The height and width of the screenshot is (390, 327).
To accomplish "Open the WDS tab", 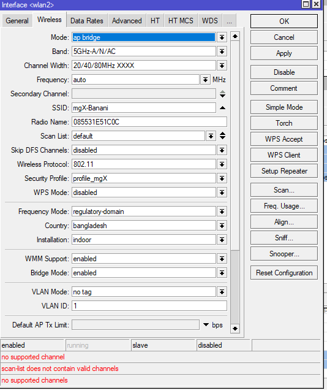I will [x=209, y=21].
